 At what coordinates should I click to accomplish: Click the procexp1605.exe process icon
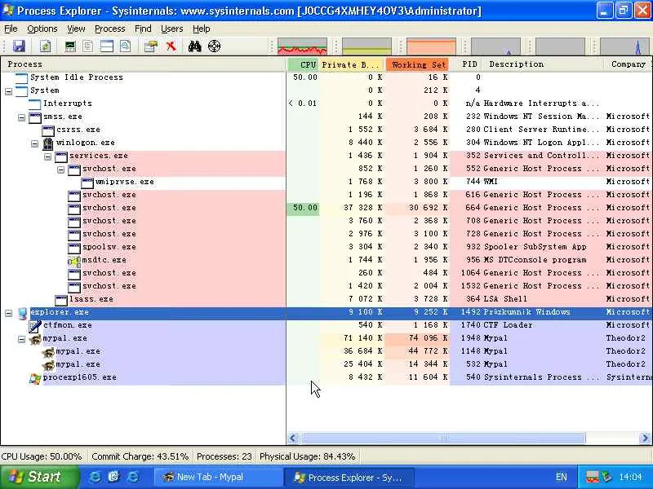tap(35, 378)
